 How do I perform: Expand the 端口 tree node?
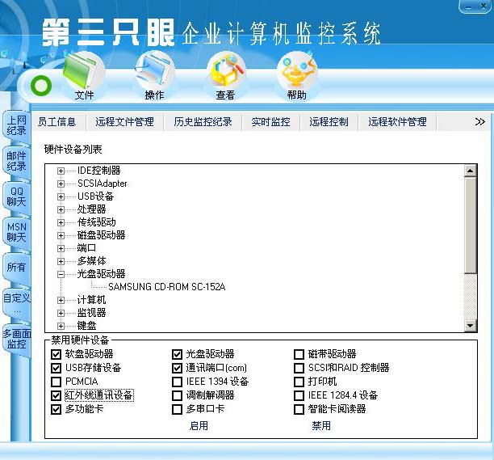(x=61, y=249)
